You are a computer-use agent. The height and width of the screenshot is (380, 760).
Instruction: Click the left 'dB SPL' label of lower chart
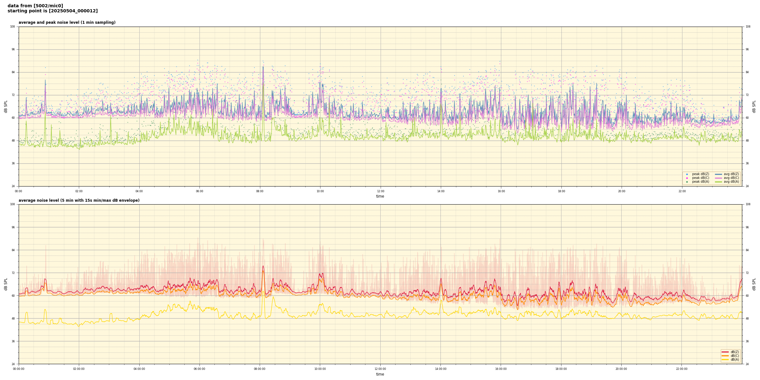point(6,284)
